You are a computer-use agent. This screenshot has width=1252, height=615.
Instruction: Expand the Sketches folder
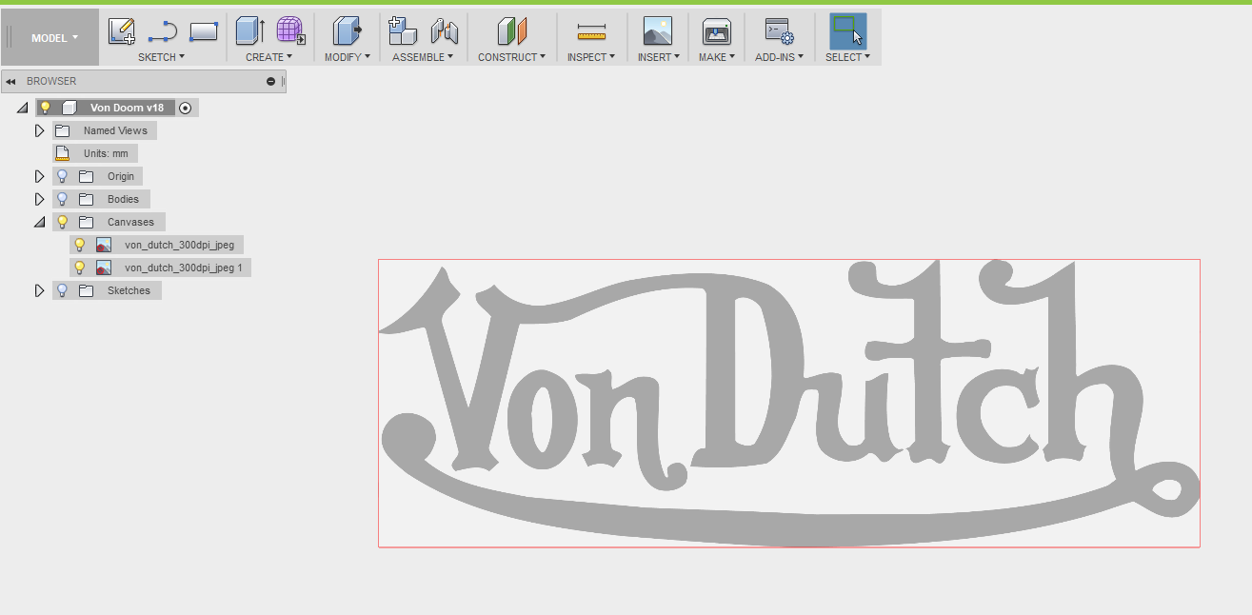[39, 290]
